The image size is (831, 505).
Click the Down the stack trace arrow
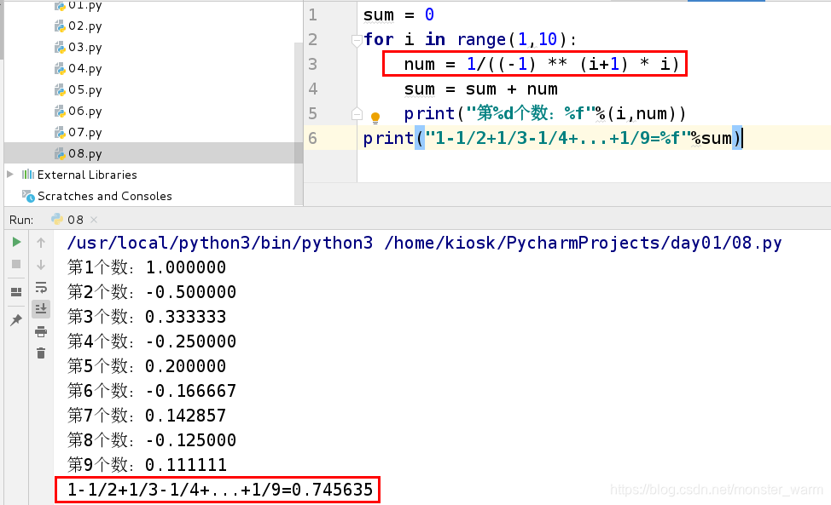pos(41,265)
